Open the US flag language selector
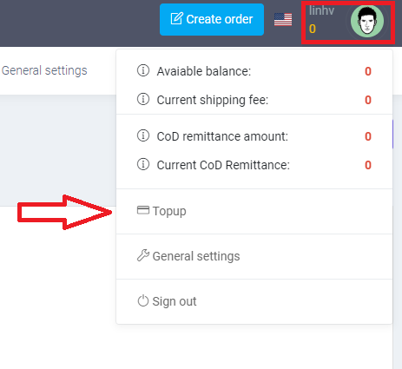This screenshot has height=369, width=402. pos(283,19)
